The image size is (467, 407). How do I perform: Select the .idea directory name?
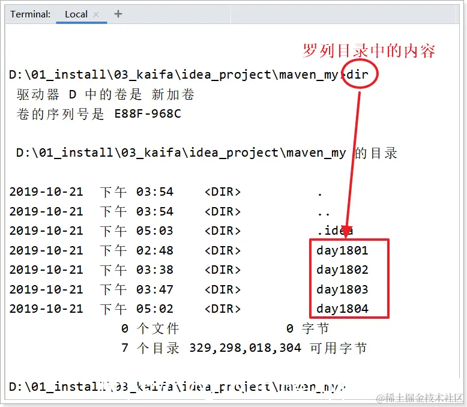pyautogui.click(x=335, y=231)
